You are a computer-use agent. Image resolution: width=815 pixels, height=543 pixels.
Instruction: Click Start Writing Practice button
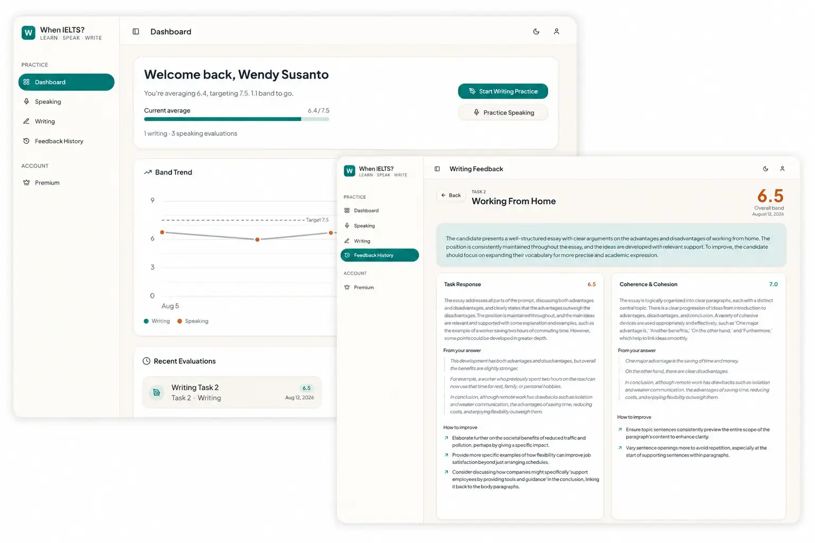tap(503, 91)
